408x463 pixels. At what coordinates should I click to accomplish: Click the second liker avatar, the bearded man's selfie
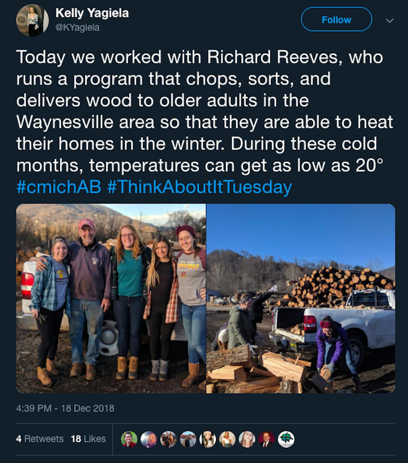149,439
